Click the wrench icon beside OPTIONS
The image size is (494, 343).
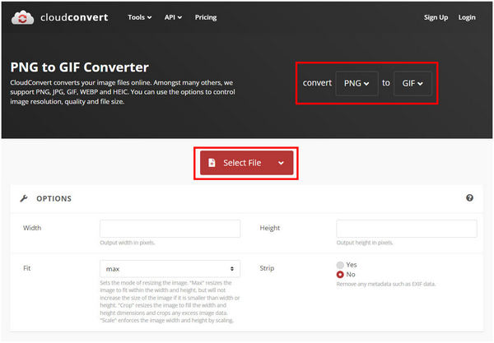coord(24,198)
